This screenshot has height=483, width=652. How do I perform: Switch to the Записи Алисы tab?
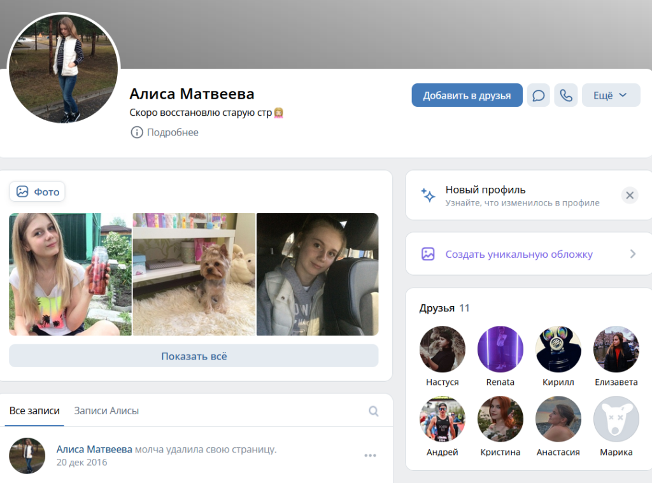pos(106,410)
